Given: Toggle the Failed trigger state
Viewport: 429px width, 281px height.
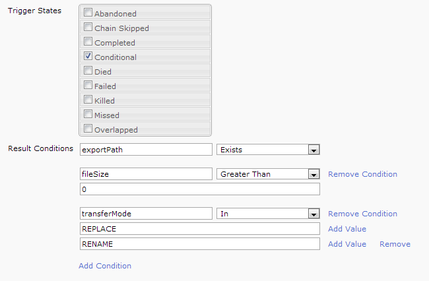Looking at the screenshot, I should tap(88, 85).
